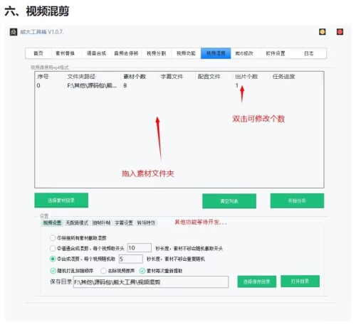
Task: Open the 转场特效 settings sub-tab
Action: tap(146, 223)
